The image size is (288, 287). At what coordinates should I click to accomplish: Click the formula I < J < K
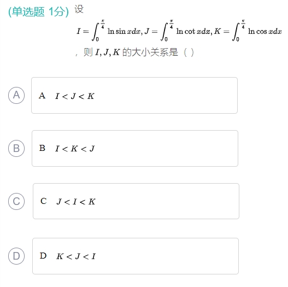(x=74, y=96)
